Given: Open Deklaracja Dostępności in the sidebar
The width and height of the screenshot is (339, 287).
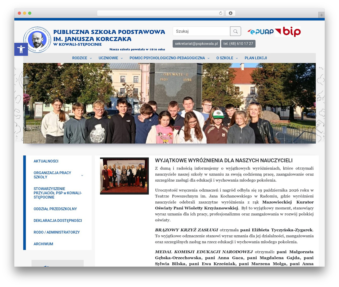Looking at the screenshot, I should [58, 221].
